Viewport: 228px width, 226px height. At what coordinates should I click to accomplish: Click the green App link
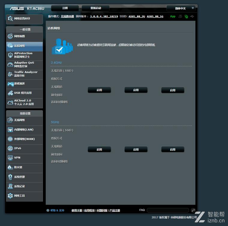(172, 17)
